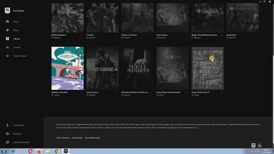
Task: Open the Store section
Action: coord(16,30)
